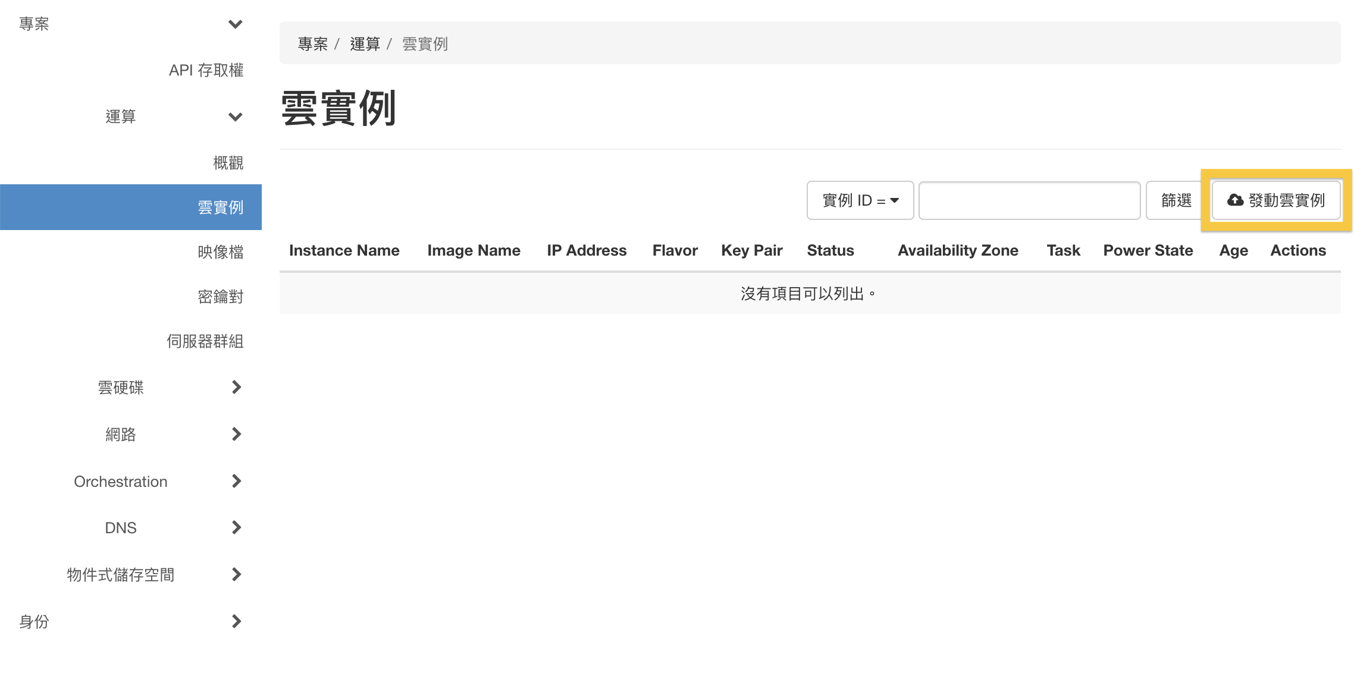Open 伺服器群組 server groups page
Screen dimensions: 1354x686
tap(205, 341)
